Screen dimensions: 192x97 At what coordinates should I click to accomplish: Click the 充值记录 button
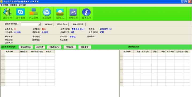(x=70, y=47)
